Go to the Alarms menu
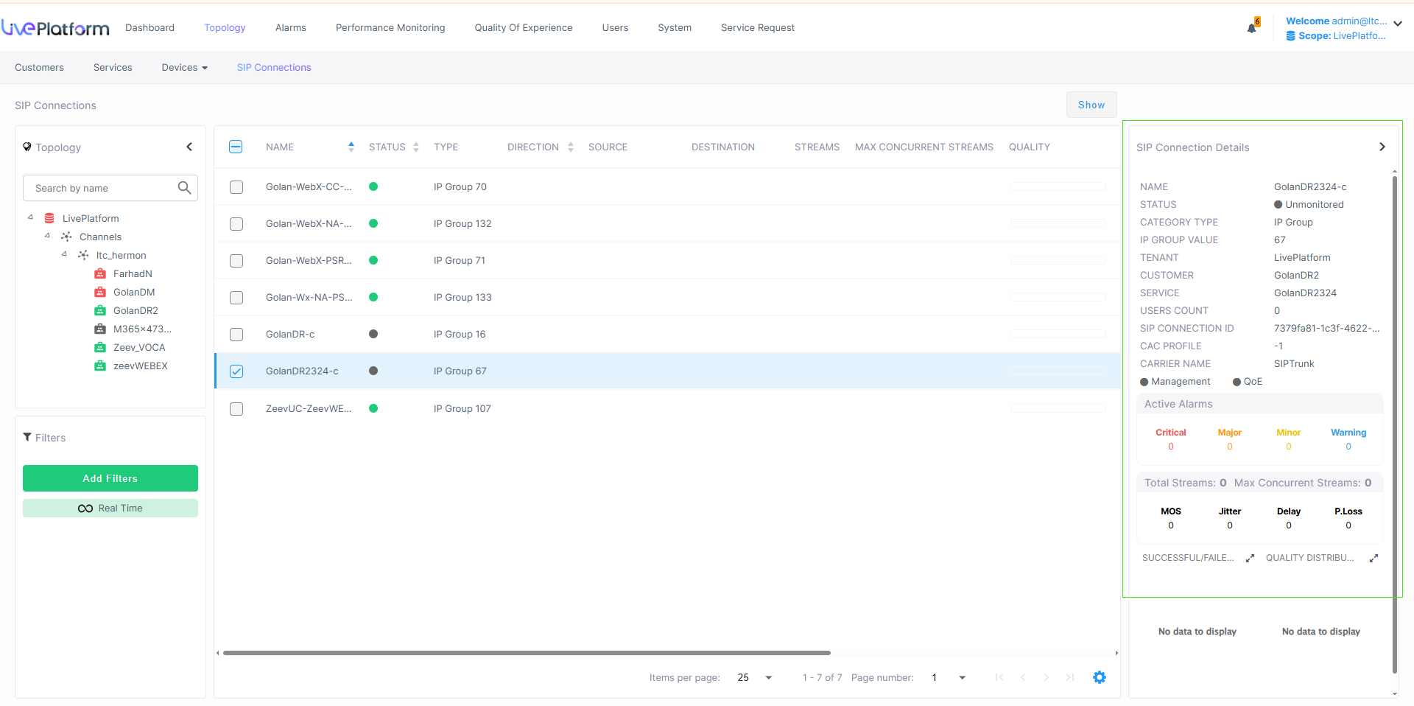 [290, 28]
